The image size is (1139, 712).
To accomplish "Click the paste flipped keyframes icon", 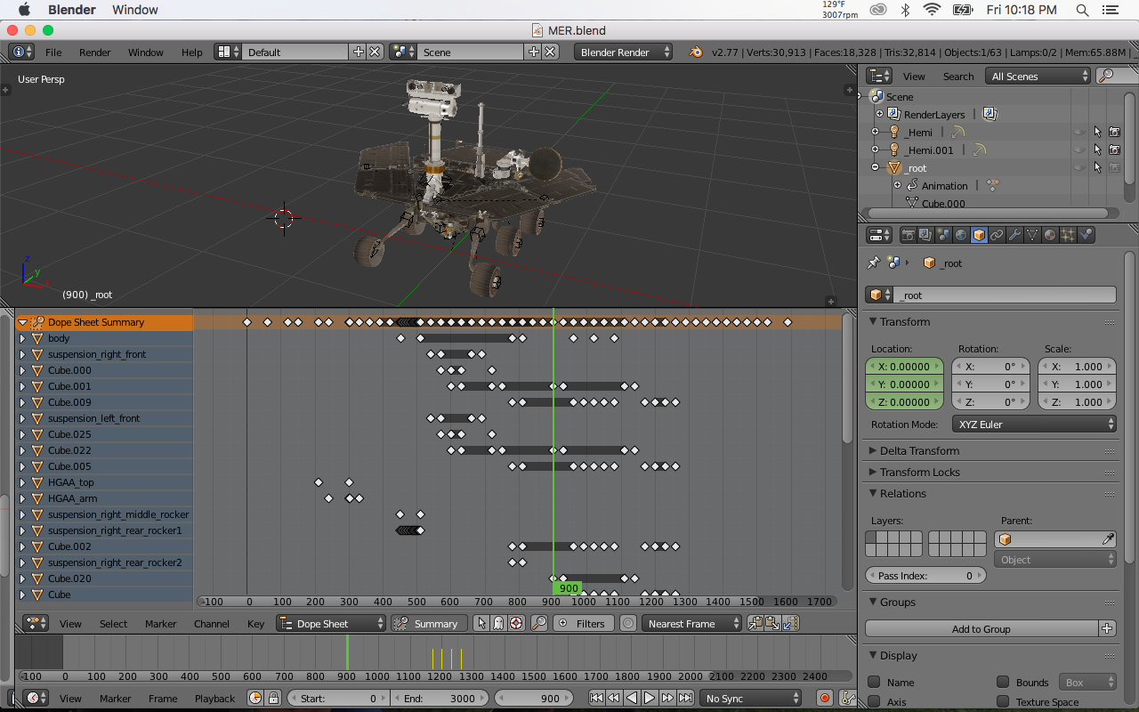I will pyautogui.click(x=789, y=624).
